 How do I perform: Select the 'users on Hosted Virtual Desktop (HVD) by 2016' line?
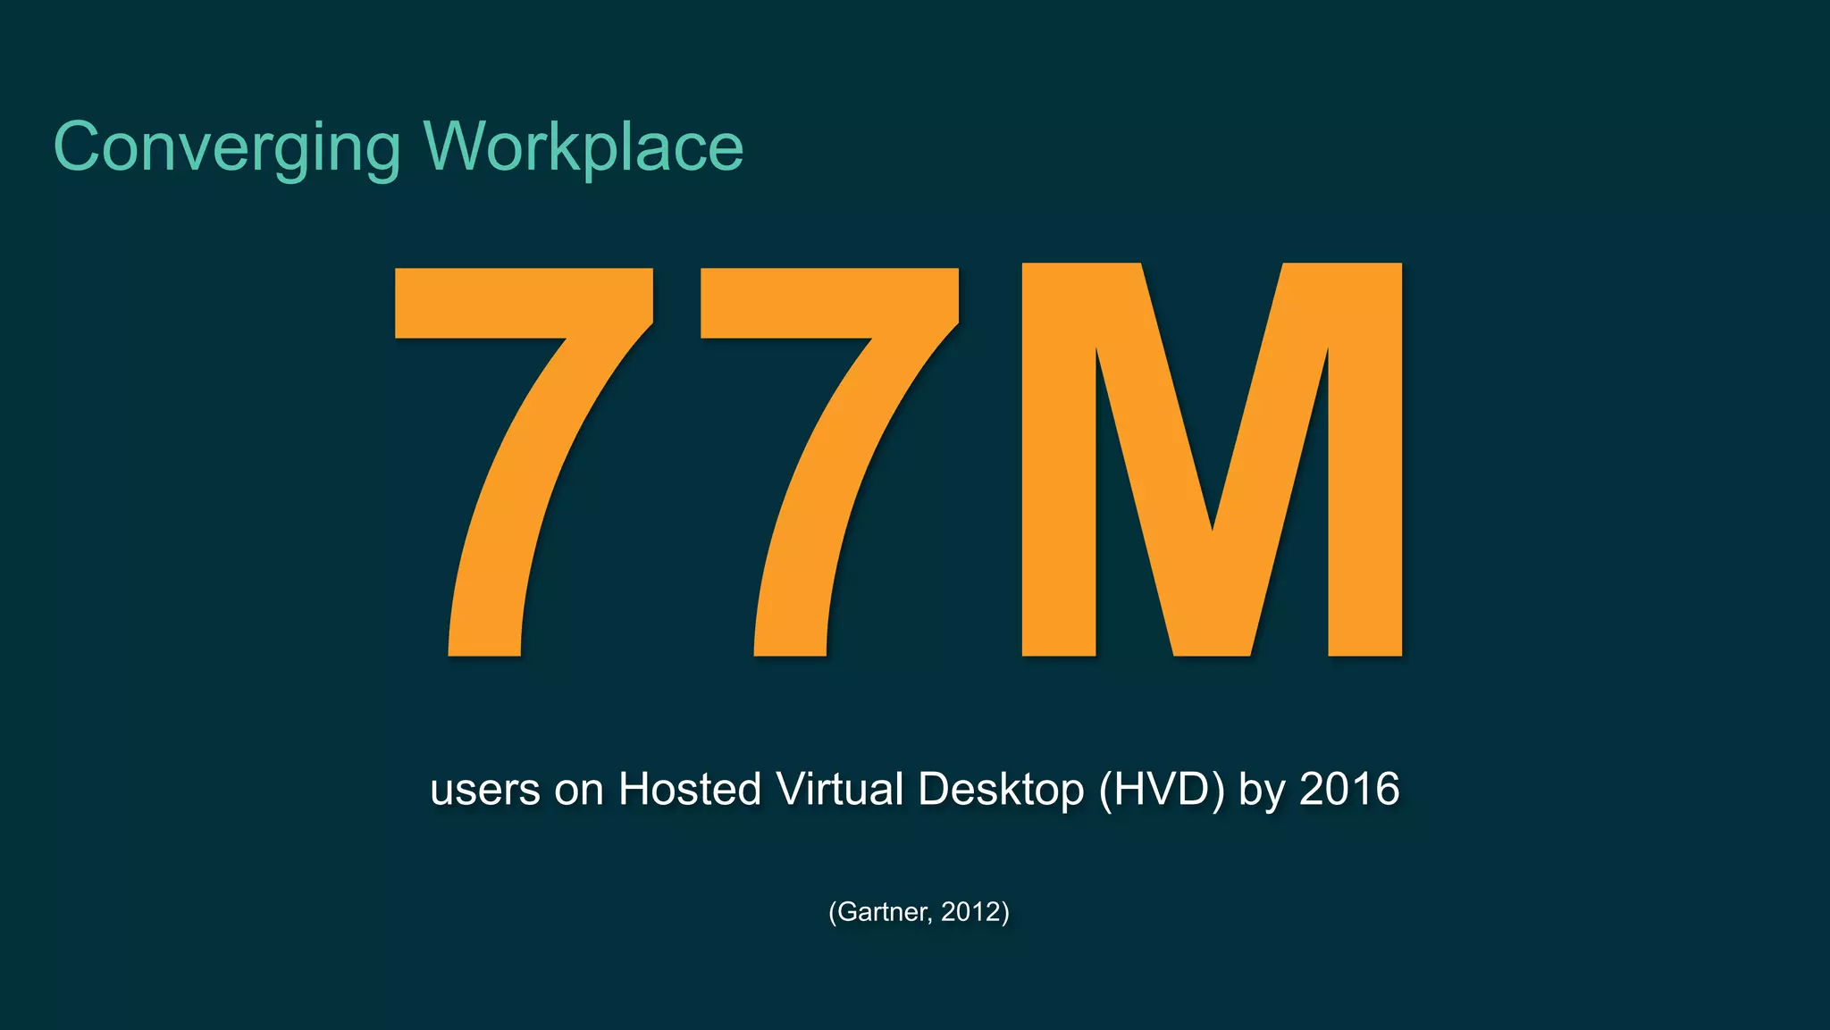(915, 790)
